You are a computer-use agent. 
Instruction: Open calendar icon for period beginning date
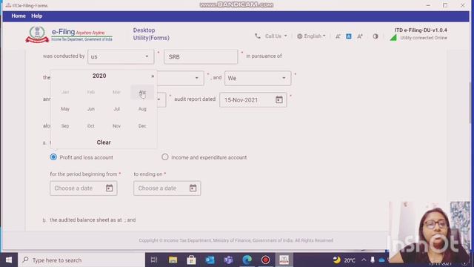click(109, 188)
